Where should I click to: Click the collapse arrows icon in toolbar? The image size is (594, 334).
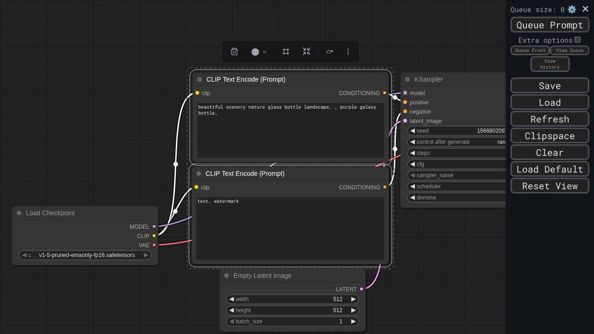(x=307, y=51)
